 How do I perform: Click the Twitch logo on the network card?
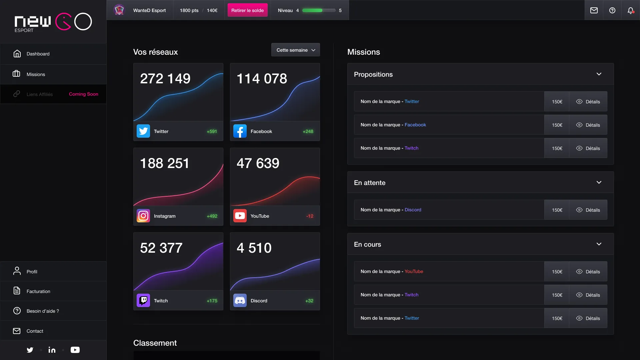(143, 300)
